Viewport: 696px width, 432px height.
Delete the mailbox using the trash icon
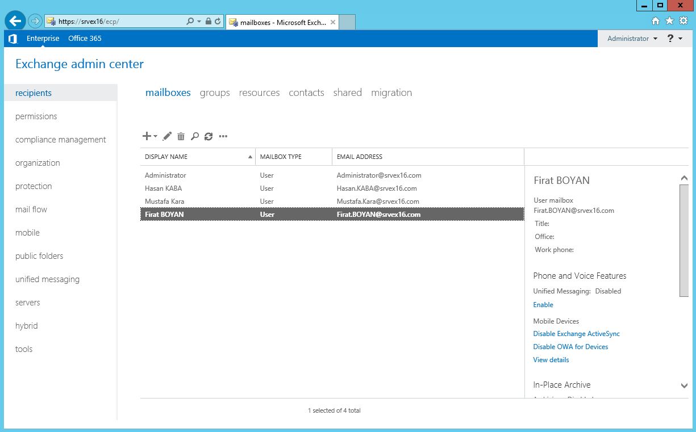pyautogui.click(x=181, y=136)
